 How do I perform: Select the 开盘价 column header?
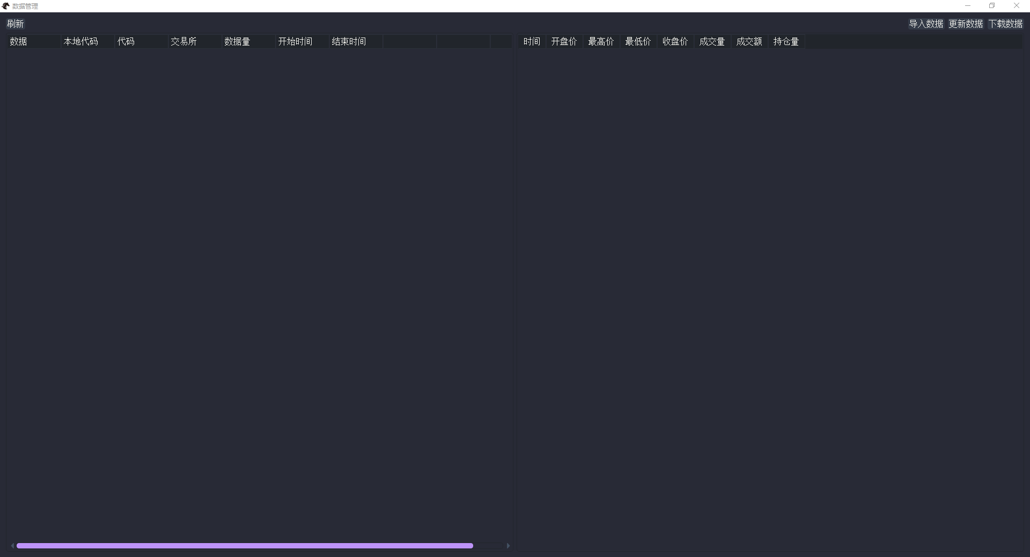(x=564, y=42)
